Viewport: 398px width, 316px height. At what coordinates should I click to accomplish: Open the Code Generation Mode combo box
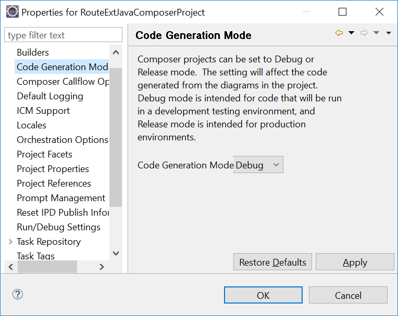click(x=258, y=165)
